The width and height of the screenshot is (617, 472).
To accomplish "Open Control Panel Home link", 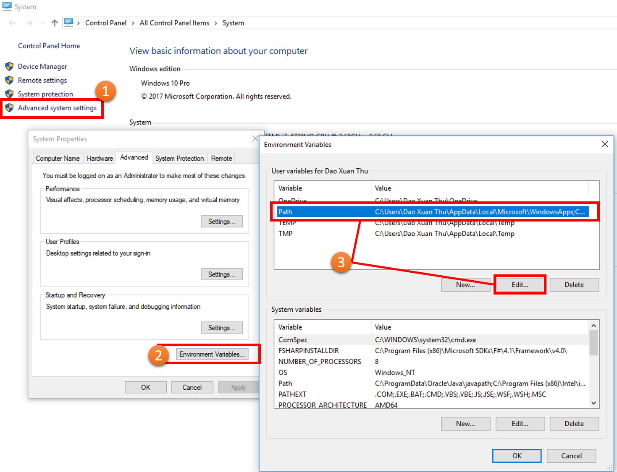I will coord(49,46).
